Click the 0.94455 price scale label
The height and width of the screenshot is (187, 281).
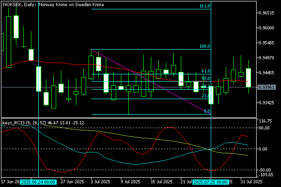click(266, 73)
